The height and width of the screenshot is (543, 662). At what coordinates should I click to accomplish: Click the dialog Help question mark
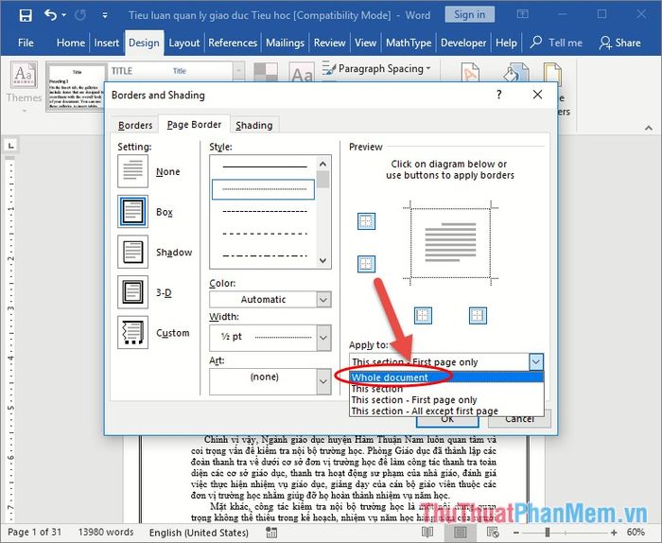(x=499, y=95)
